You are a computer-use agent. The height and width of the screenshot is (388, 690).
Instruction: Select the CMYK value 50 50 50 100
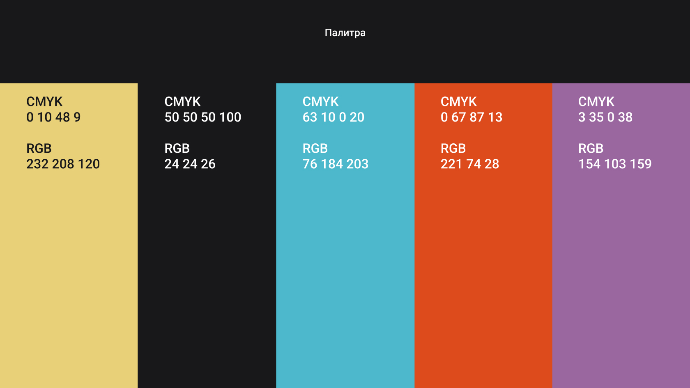click(203, 117)
